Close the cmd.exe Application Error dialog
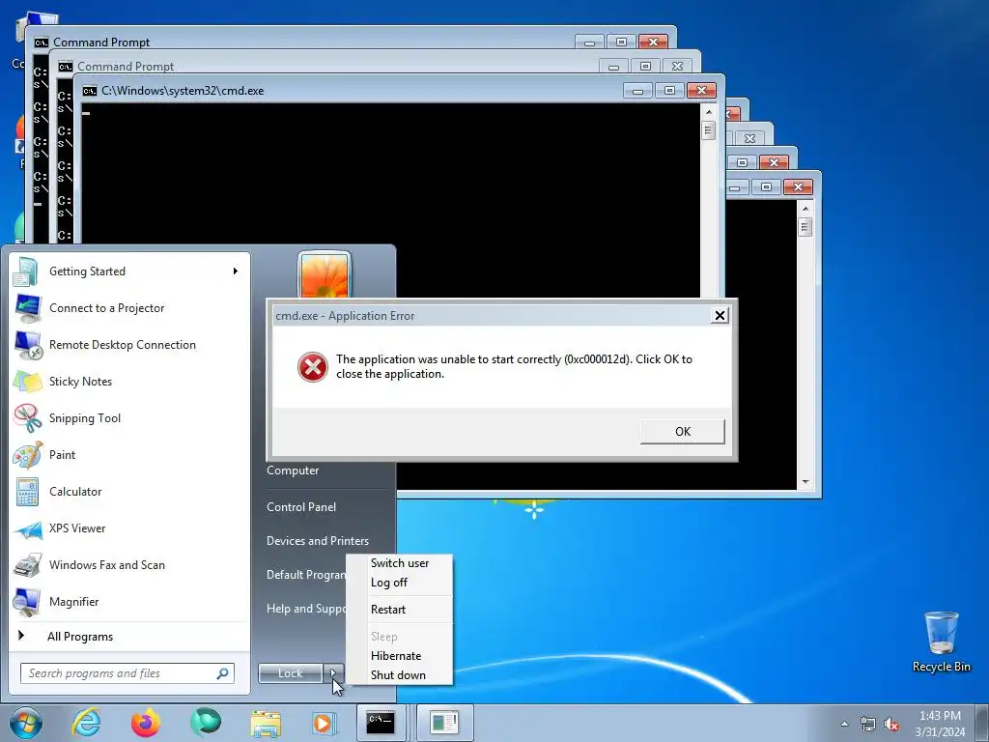The width and height of the screenshot is (989, 742). [x=720, y=316]
